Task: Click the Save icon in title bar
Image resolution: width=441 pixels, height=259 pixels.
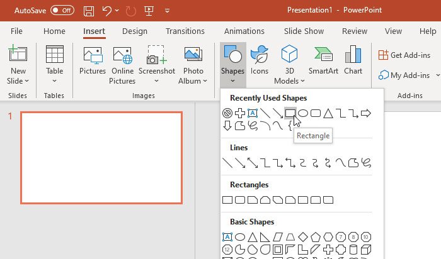Action: click(89, 11)
